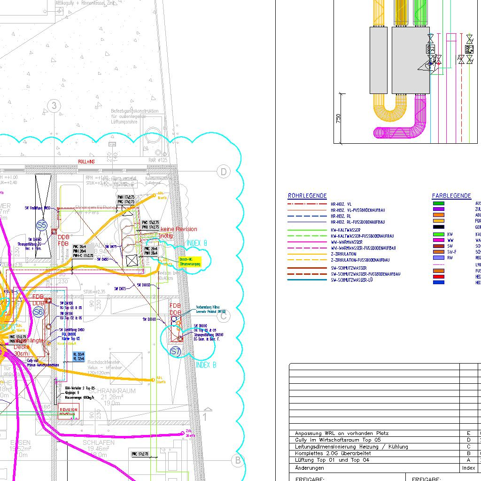The image size is (481, 481).
Task: Select grid axis bubble B
Action: [x=238, y=461]
